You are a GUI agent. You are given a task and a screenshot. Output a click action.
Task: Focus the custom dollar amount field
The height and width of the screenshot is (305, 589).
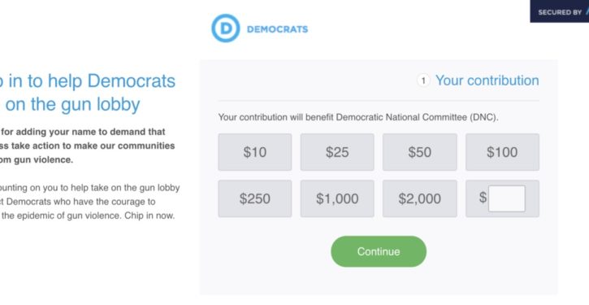point(507,198)
